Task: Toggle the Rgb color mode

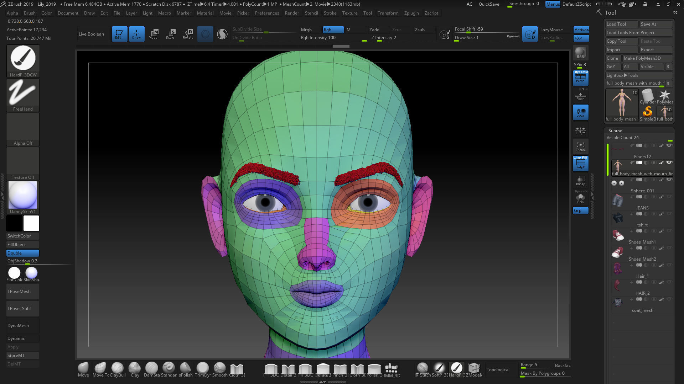Action: [333, 30]
